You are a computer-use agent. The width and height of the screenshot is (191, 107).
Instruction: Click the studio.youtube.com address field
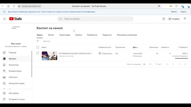point(31,6)
